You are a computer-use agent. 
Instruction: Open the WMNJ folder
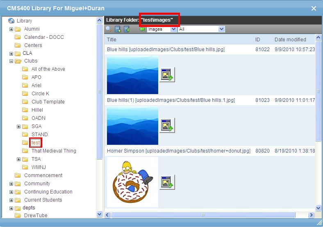[39, 167]
